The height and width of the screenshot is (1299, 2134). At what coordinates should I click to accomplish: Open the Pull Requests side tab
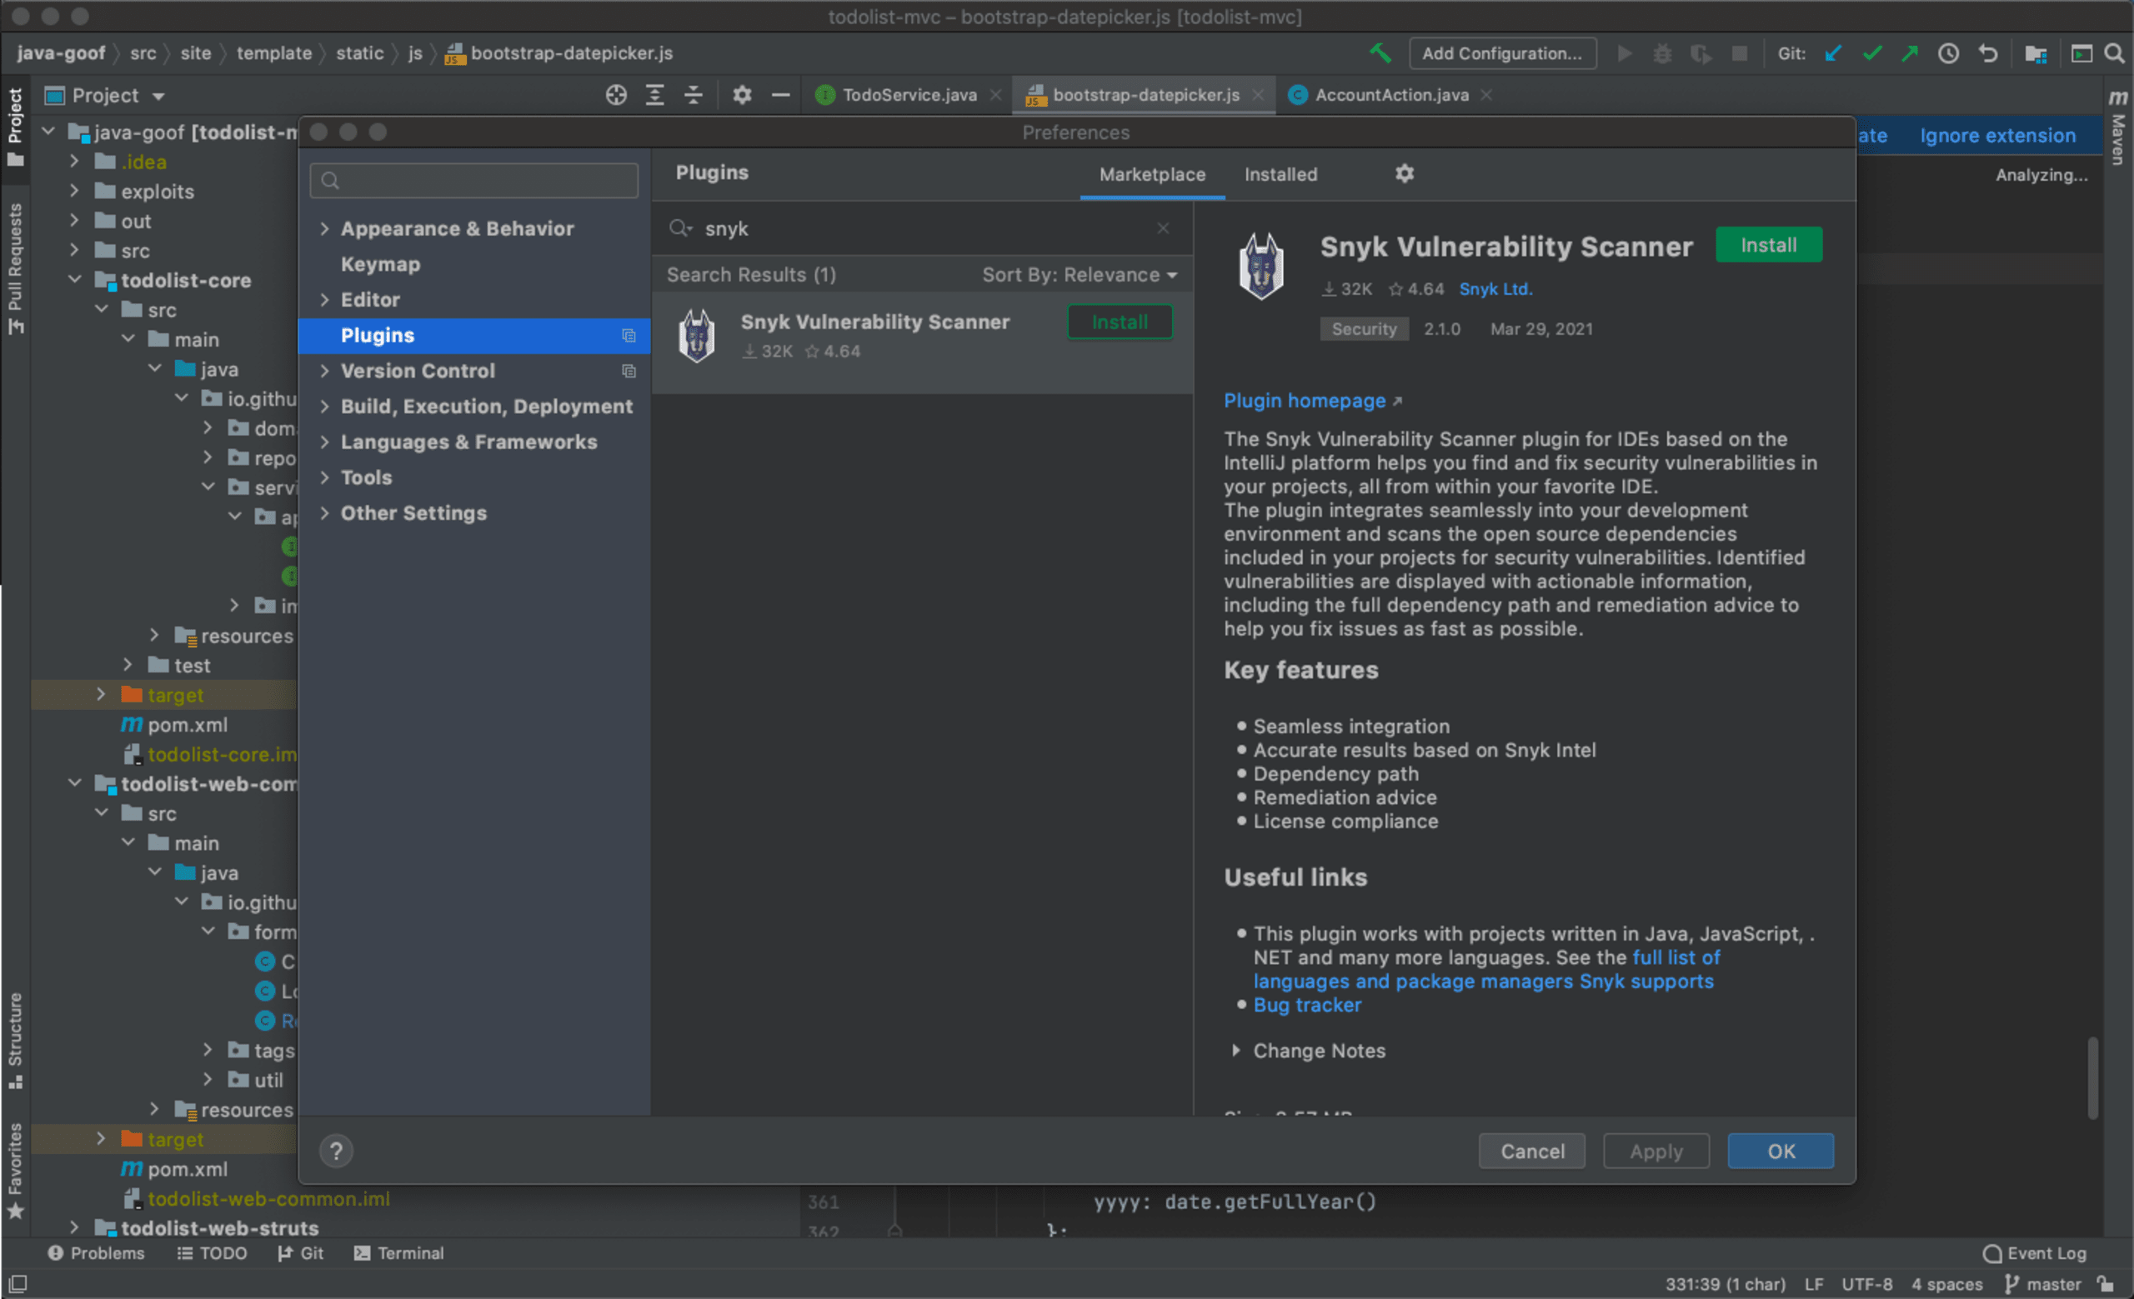coord(16,268)
